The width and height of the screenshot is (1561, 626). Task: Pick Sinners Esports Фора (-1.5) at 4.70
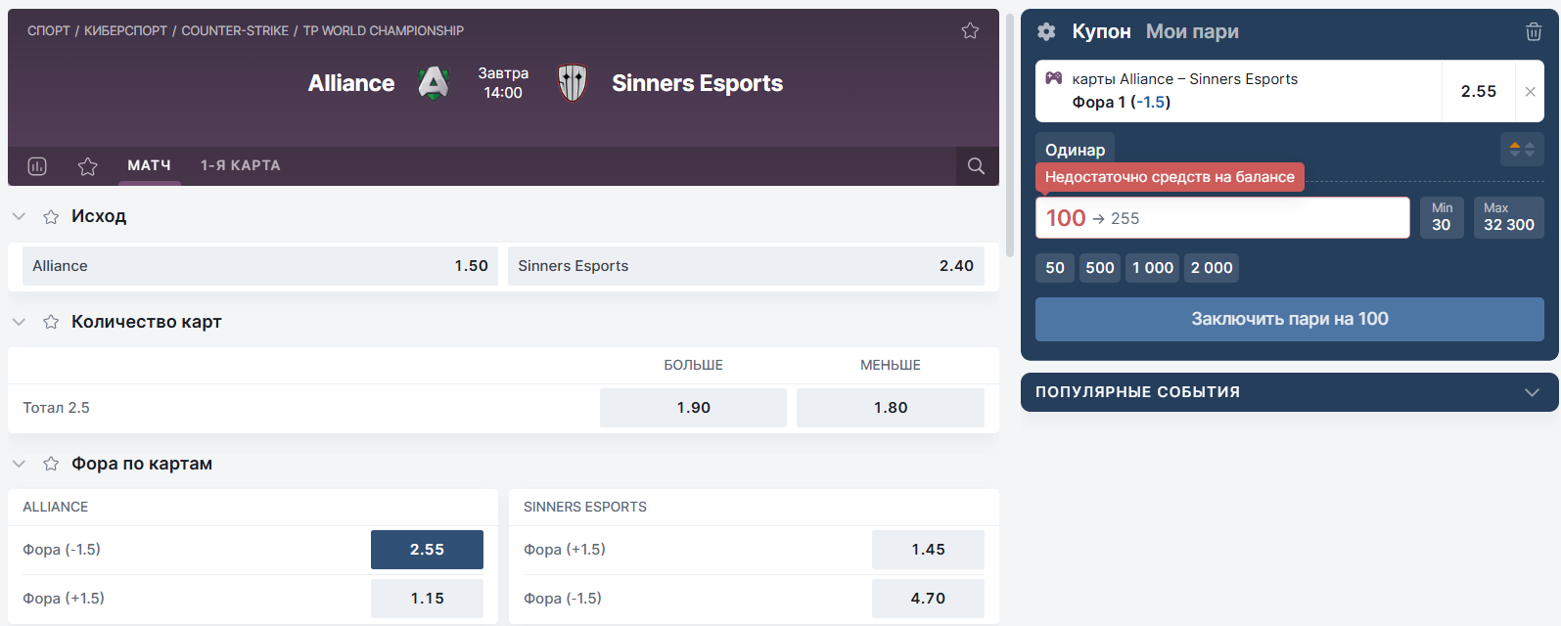coord(928,599)
